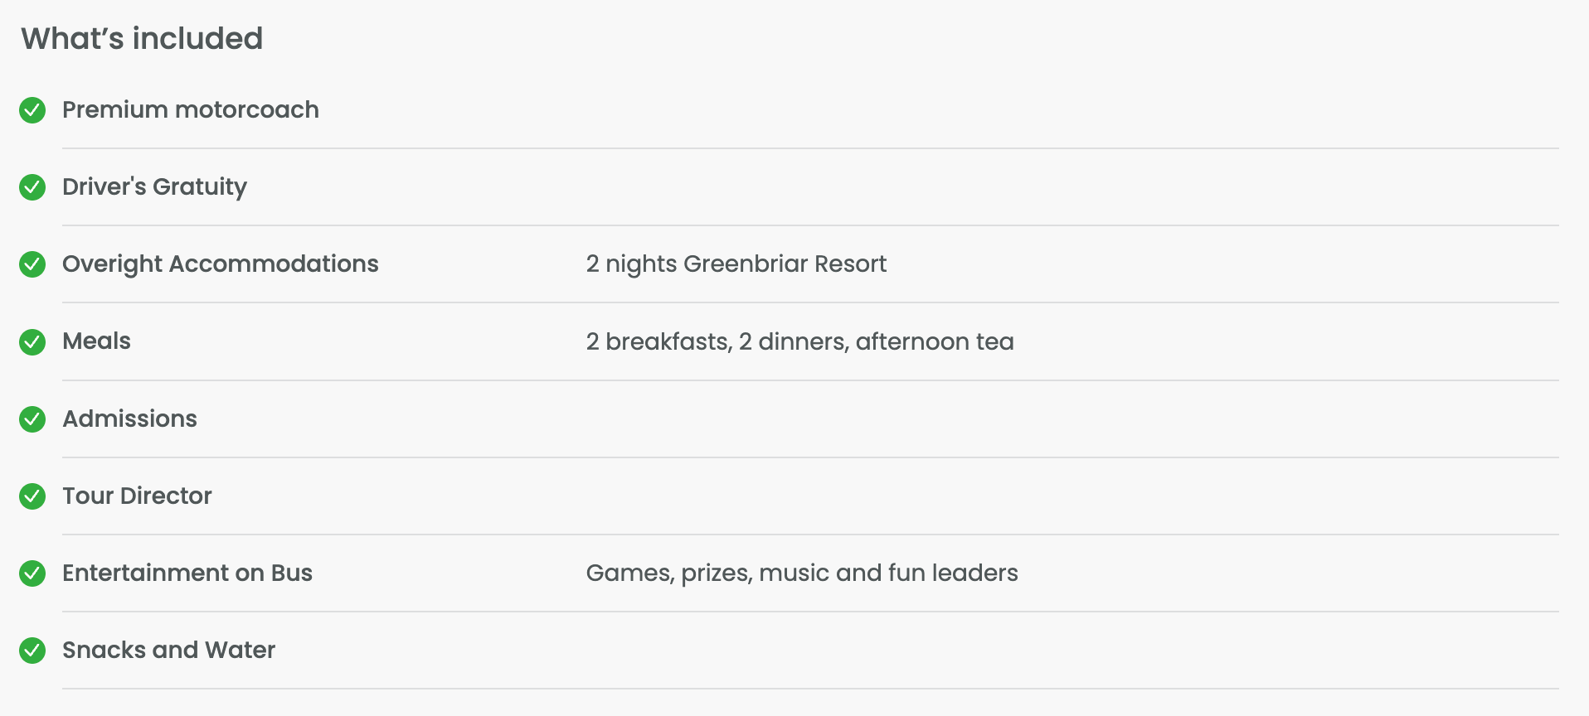Select the Overight Accommodations label

pos(220,264)
